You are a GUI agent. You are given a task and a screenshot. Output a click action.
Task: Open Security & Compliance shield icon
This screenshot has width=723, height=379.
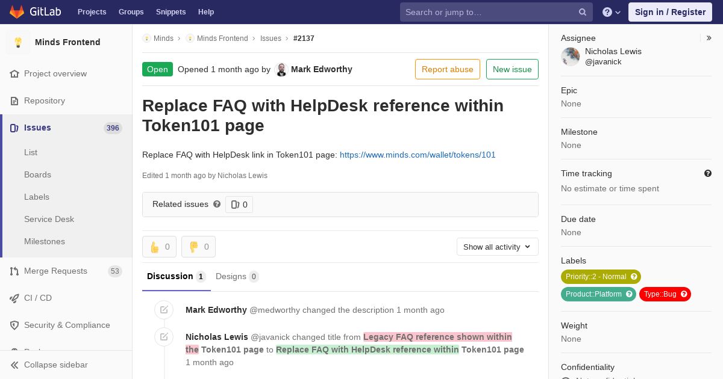[14, 325]
